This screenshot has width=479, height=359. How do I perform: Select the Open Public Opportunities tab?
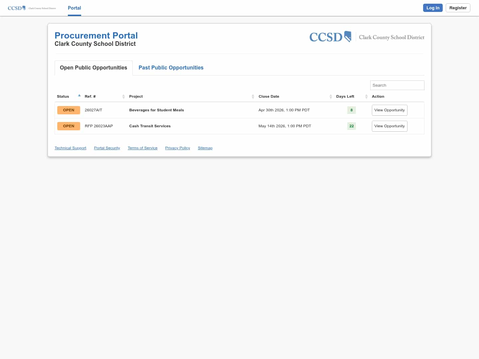click(x=93, y=67)
